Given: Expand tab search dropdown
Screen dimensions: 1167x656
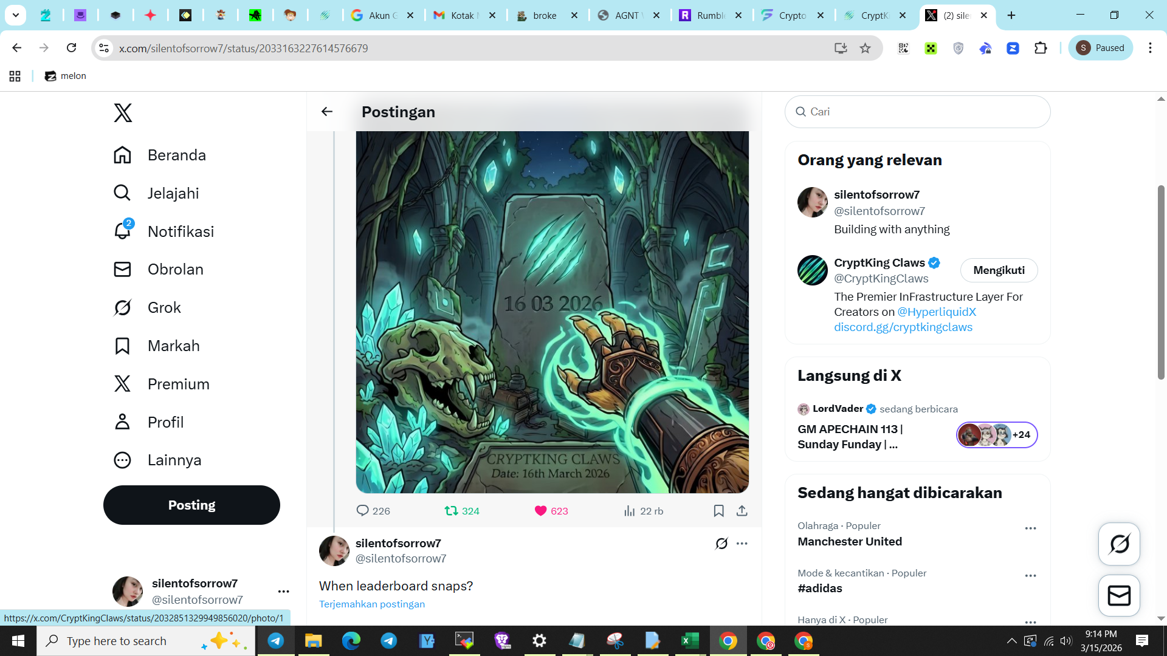Looking at the screenshot, I should (16, 15).
